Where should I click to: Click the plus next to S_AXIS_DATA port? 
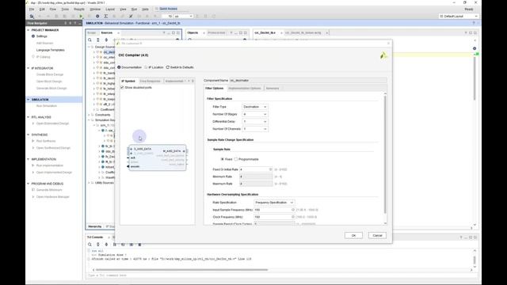(132, 149)
